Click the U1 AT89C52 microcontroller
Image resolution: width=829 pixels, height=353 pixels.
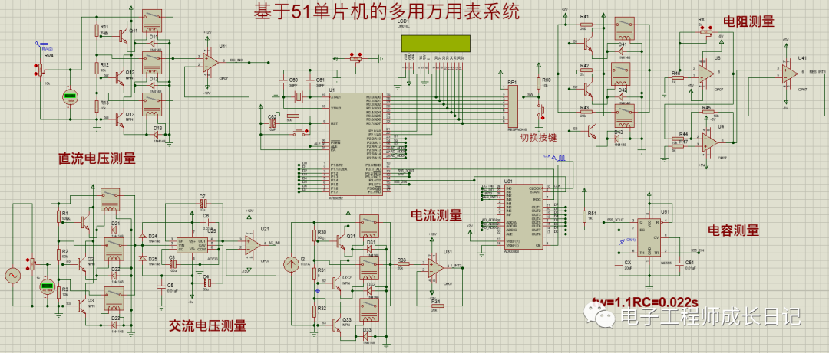[x=356, y=143]
